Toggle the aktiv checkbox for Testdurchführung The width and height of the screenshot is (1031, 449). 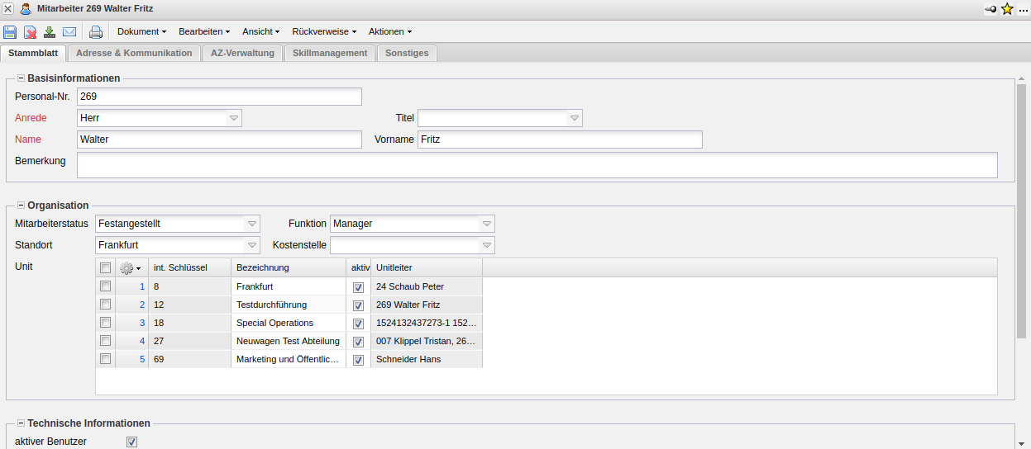[x=358, y=305]
